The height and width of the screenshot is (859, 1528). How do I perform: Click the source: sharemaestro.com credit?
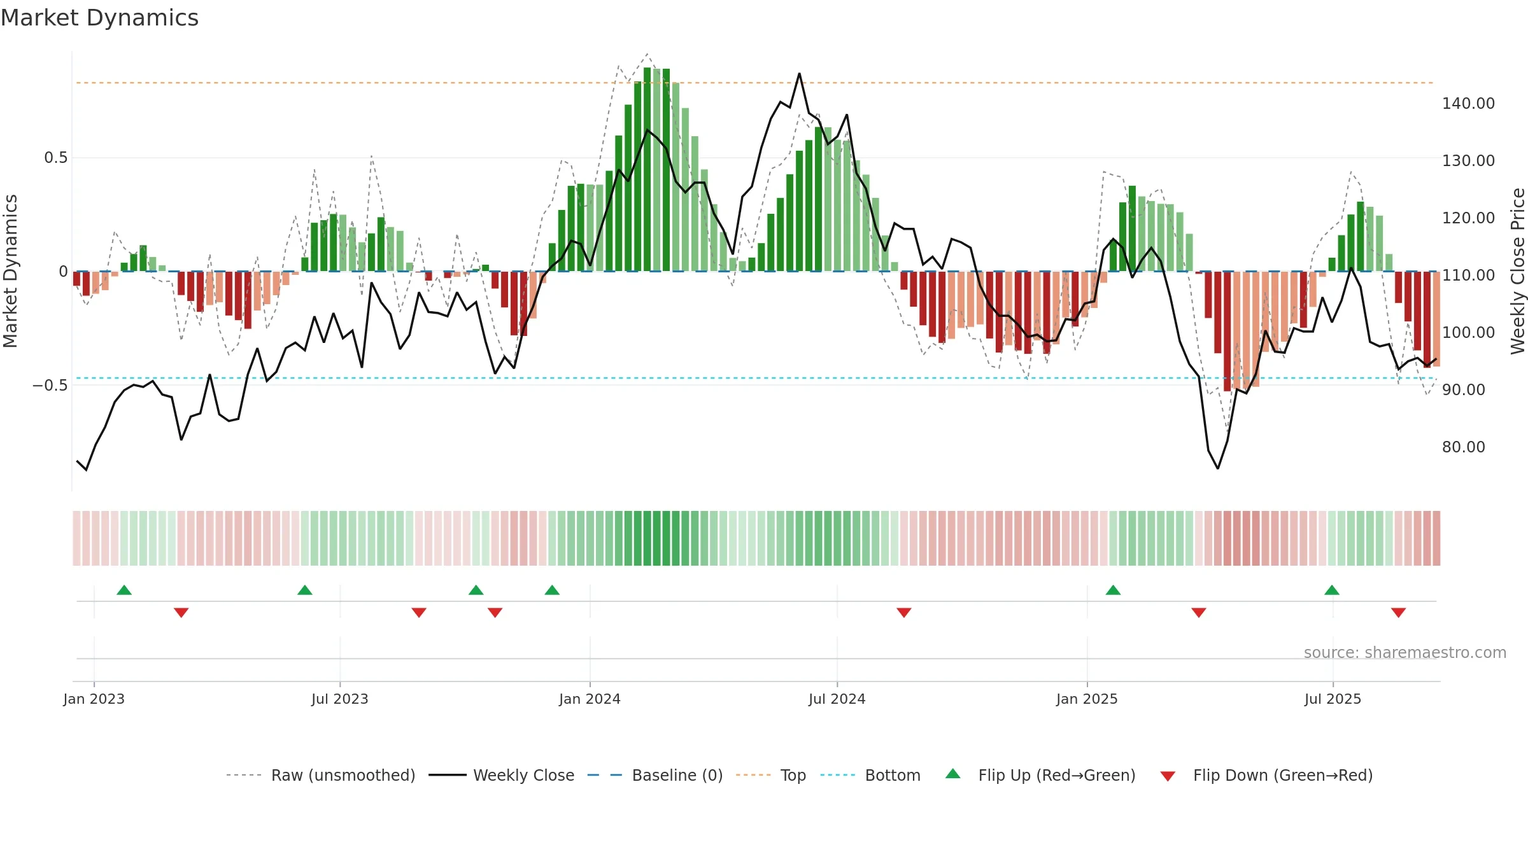(x=1405, y=652)
